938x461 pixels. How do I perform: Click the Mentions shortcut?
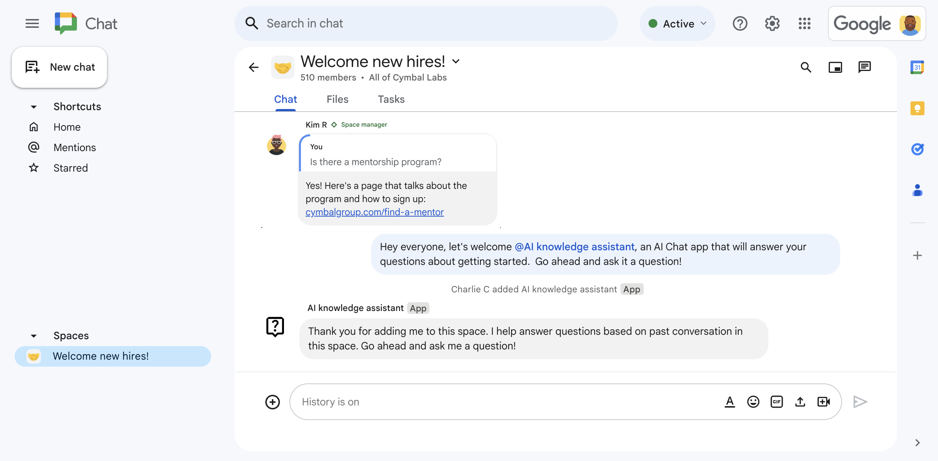click(75, 147)
